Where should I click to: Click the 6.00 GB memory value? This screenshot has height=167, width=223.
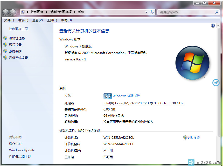(109, 109)
